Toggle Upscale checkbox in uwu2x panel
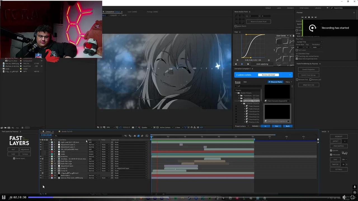Image resolution: width=358 pixels, height=201 pixels. point(331,150)
